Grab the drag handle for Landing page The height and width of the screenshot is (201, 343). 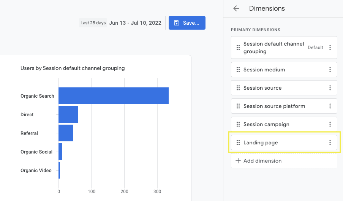[x=238, y=142]
